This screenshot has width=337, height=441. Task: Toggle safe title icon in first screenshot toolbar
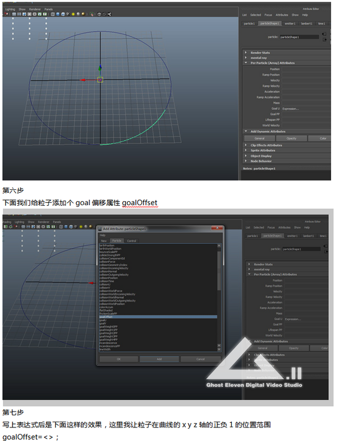click(45, 14)
